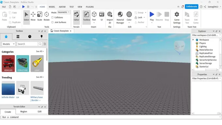The image size is (222, 125).
Task: Expand the Workspace tree node
Action: (193, 40)
